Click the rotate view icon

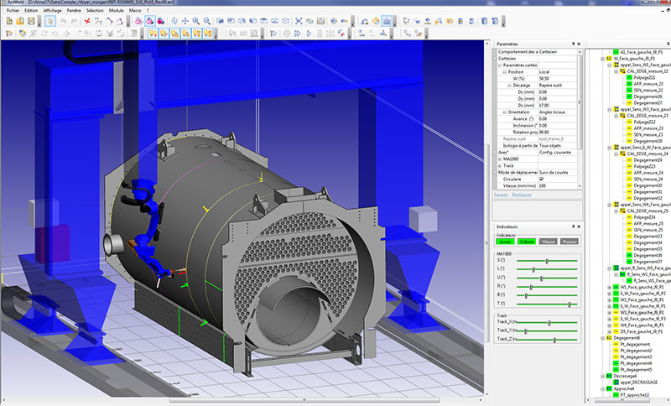click(173, 19)
